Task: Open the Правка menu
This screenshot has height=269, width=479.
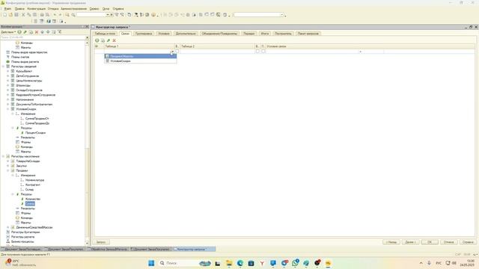Action: [x=19, y=9]
